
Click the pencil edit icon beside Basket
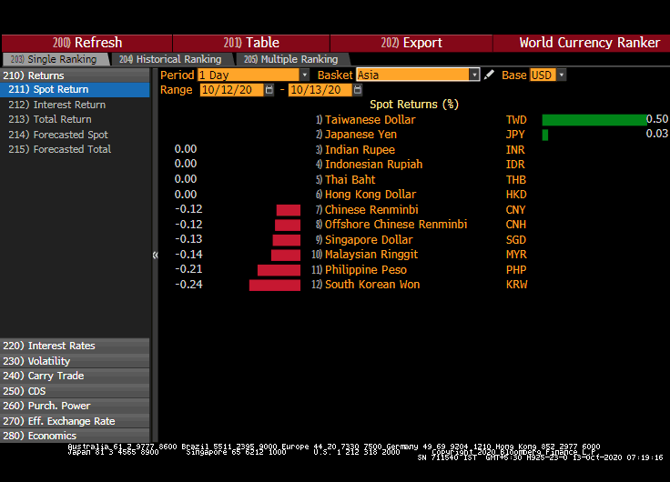[x=489, y=75]
